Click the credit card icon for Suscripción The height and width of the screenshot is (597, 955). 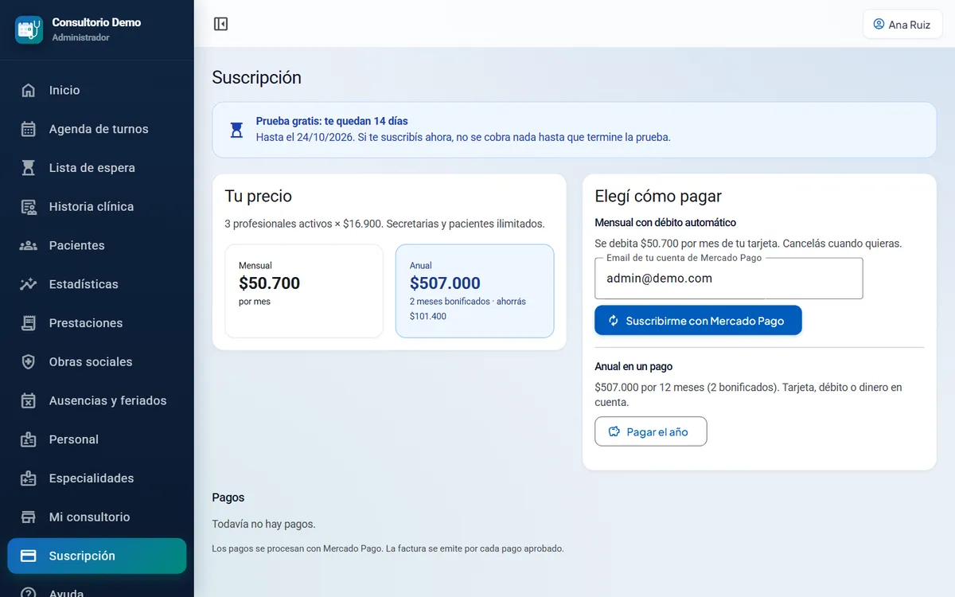tap(29, 556)
